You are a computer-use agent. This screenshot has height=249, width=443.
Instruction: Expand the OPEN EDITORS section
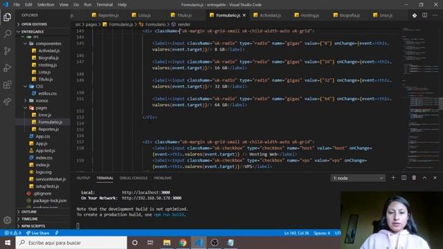coord(42,24)
